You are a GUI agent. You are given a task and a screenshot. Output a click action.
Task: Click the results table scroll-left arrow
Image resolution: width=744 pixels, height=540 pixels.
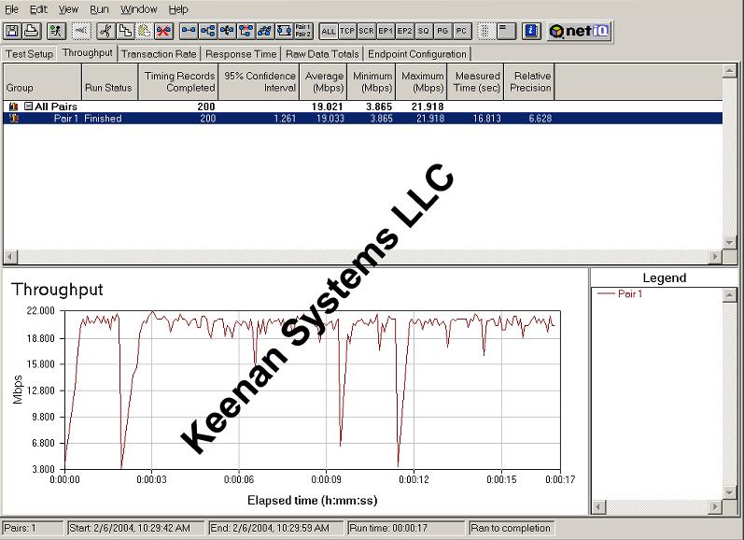pos(10,257)
